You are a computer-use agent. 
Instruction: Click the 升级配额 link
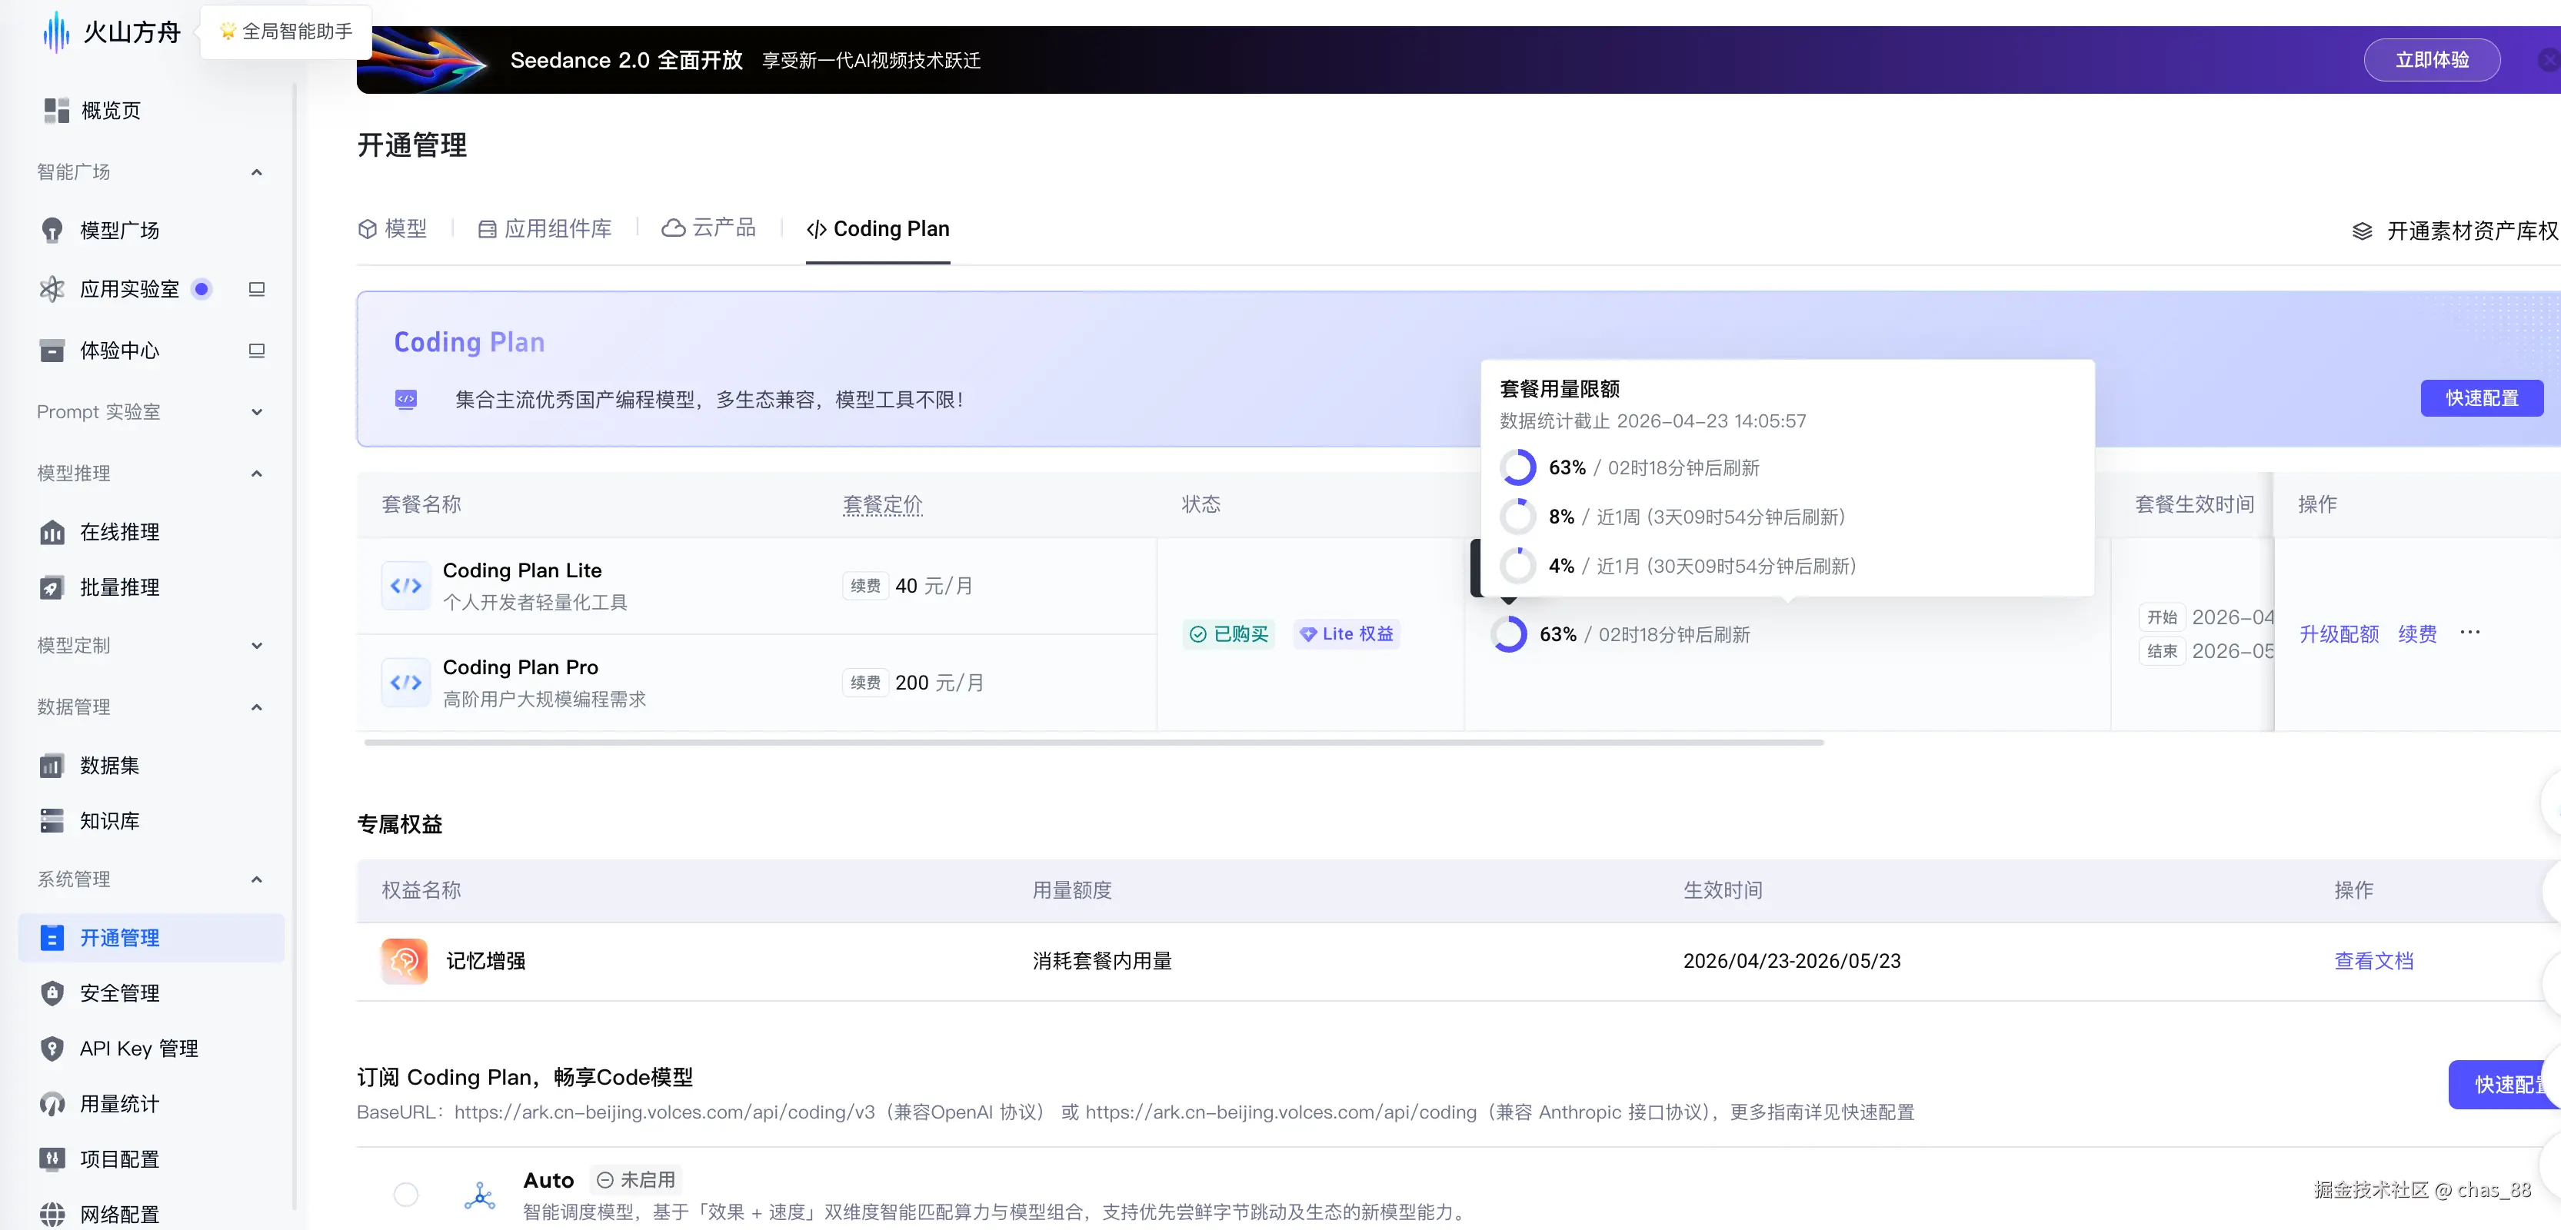[x=2338, y=634]
